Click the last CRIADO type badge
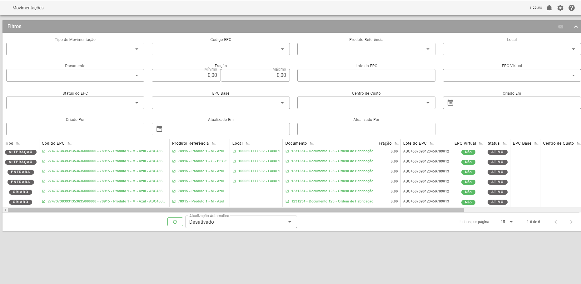581x284 pixels. pos(21,202)
